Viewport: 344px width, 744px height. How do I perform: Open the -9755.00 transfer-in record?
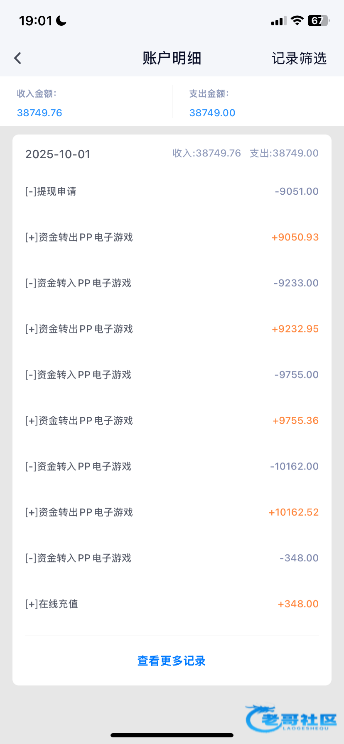(x=172, y=375)
